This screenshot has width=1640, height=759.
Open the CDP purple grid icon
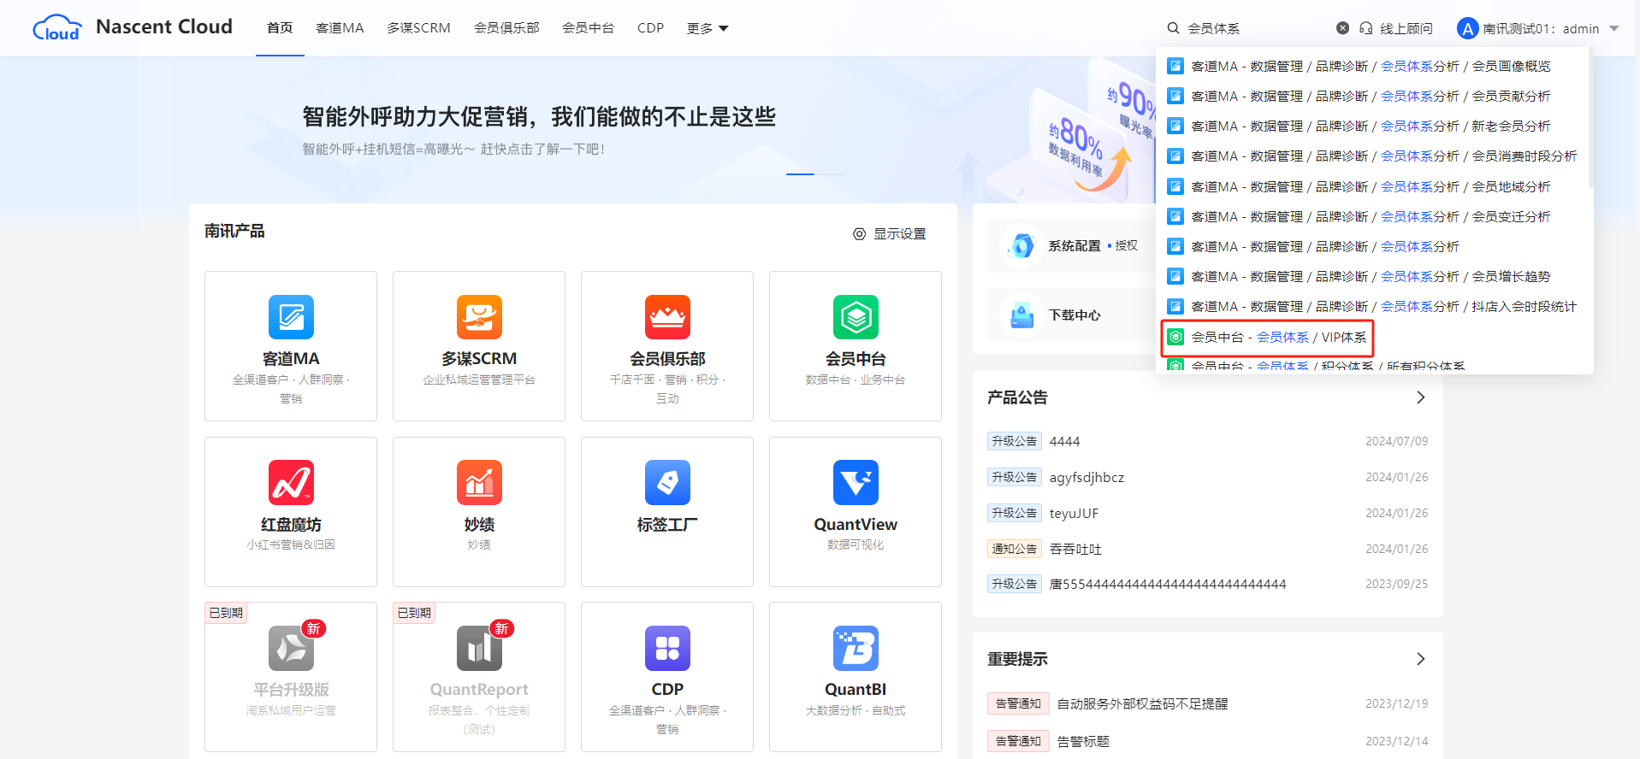667,648
